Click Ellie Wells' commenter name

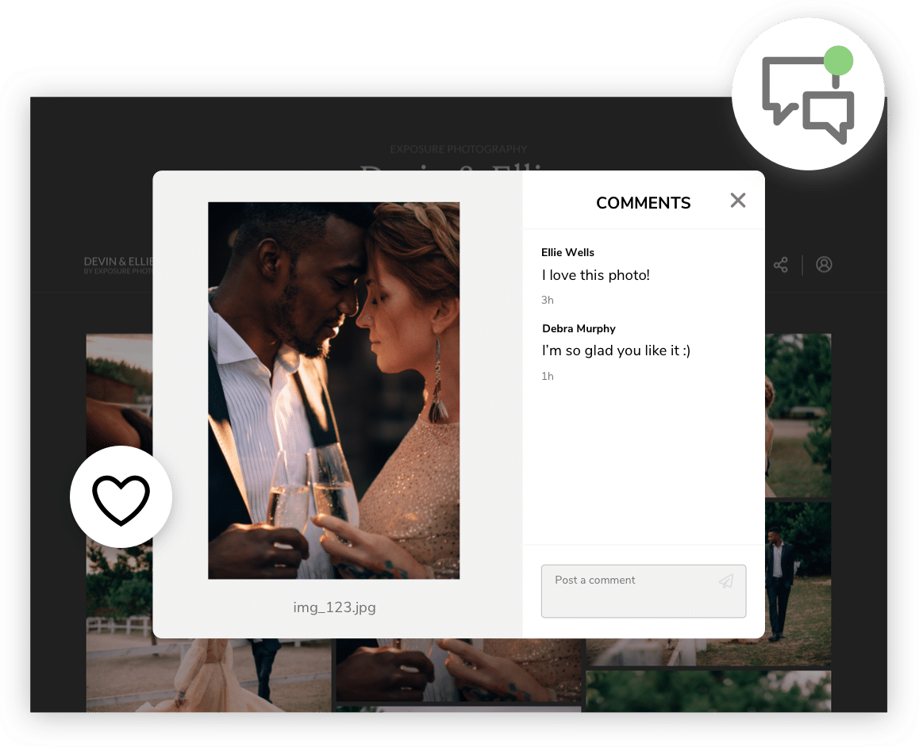click(x=567, y=252)
